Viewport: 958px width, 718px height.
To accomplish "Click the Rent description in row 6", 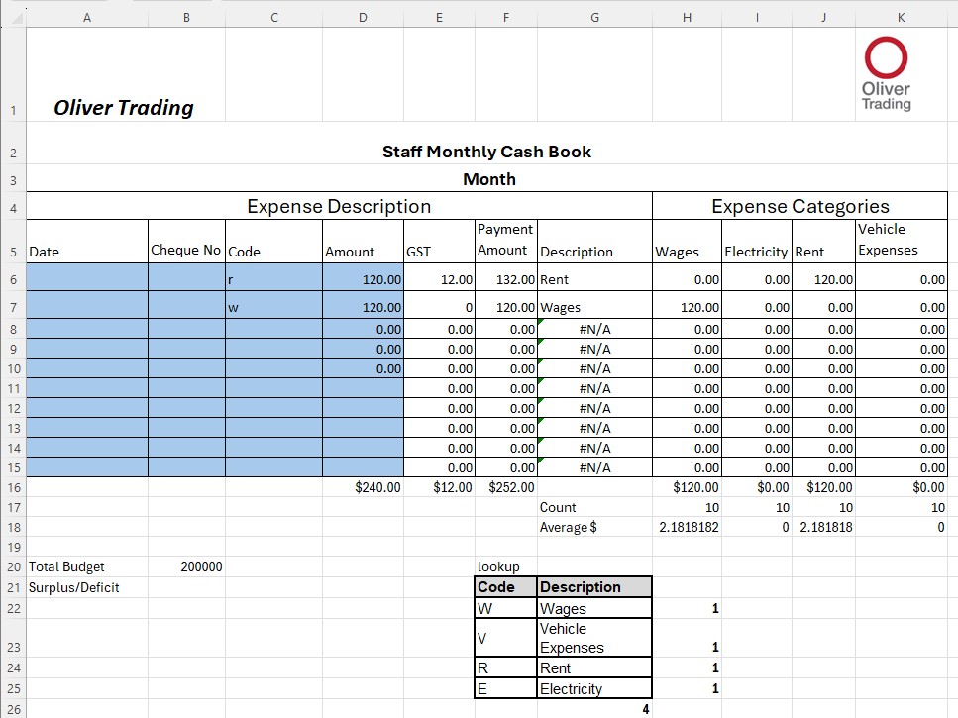I will pyautogui.click(x=594, y=279).
